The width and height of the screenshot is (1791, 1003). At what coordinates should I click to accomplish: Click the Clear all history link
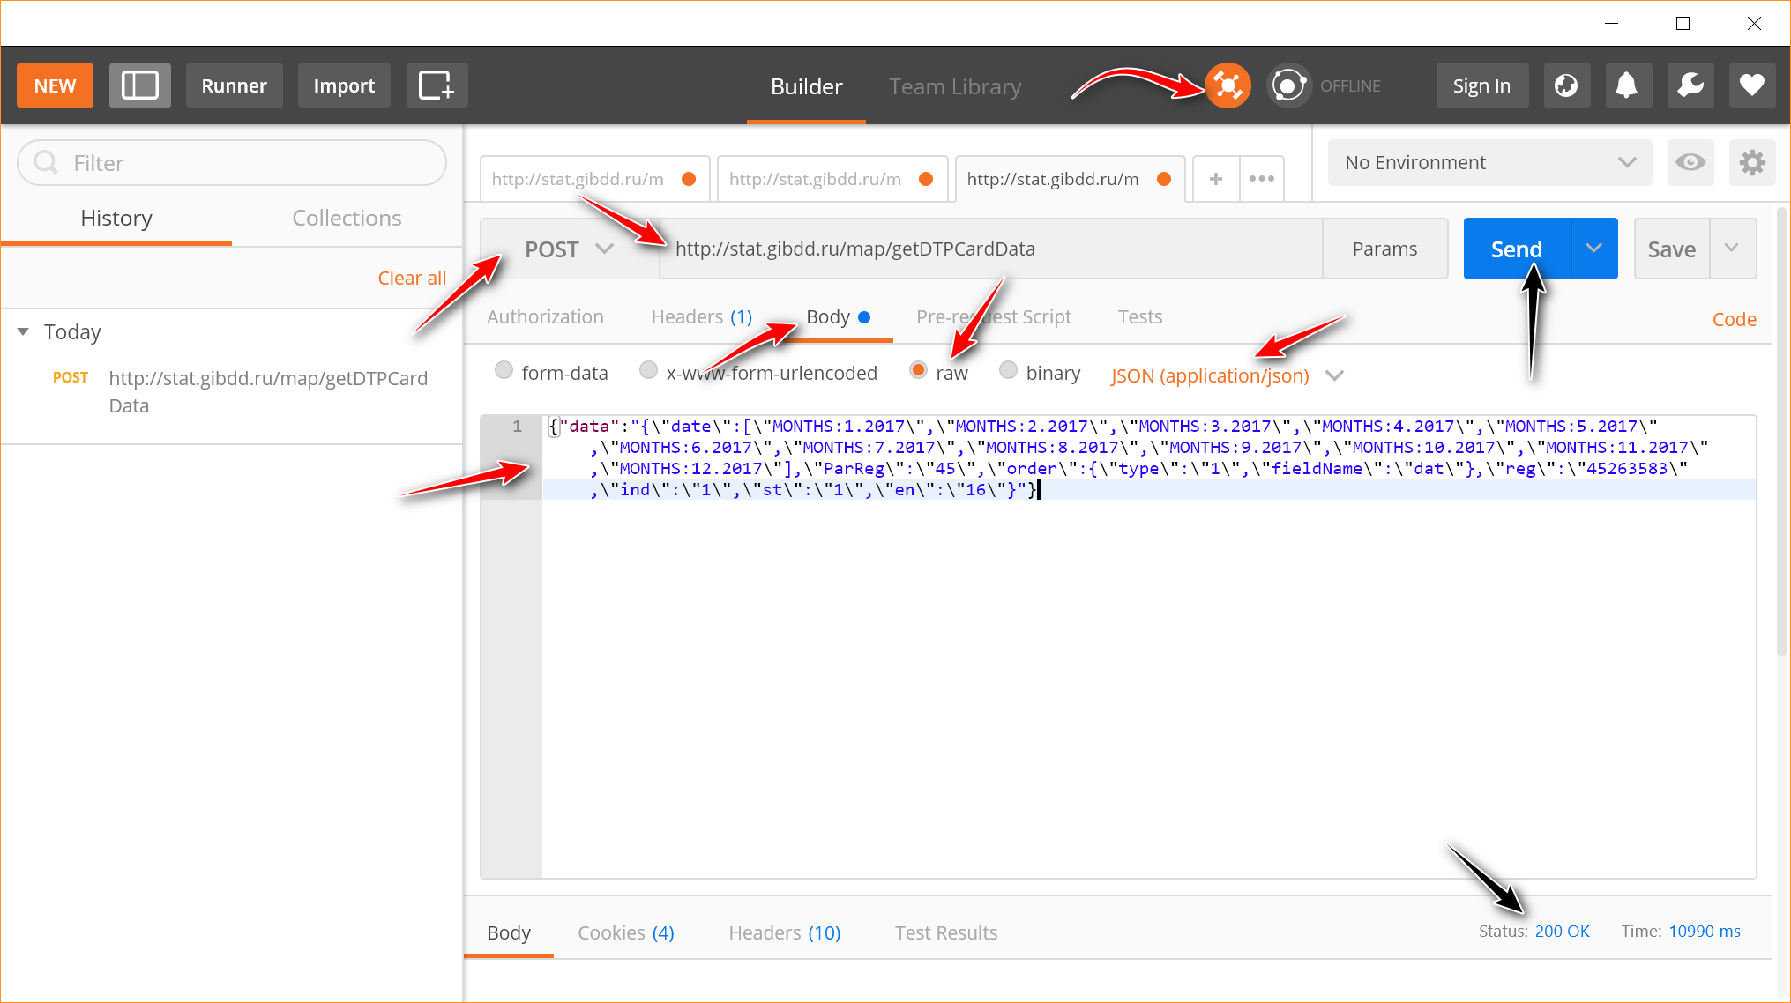click(x=412, y=278)
